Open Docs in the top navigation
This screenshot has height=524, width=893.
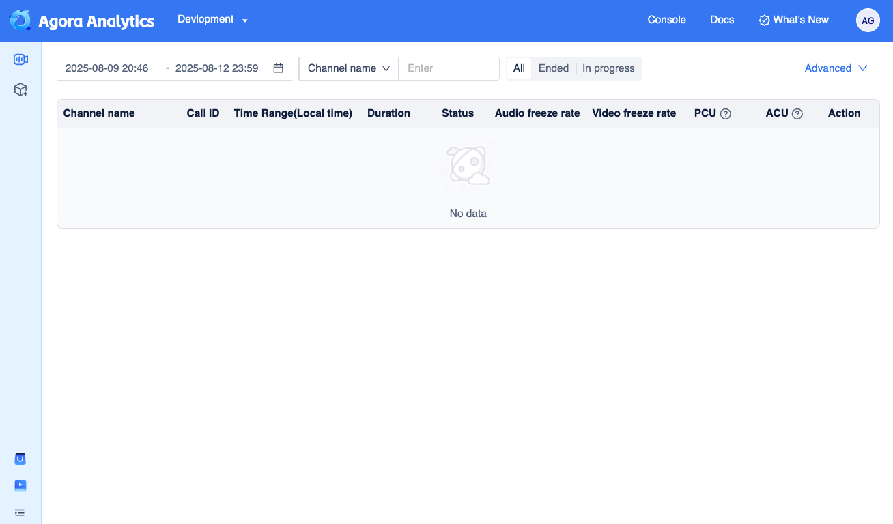722,20
